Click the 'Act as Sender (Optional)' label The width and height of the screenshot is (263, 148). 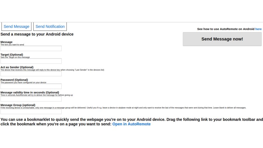(17, 67)
